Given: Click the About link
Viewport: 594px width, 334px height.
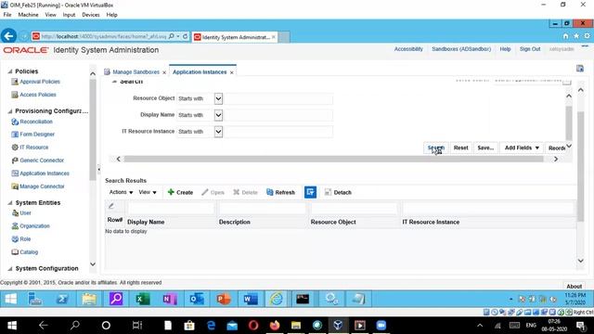Looking at the screenshot, I should pyautogui.click(x=574, y=287).
